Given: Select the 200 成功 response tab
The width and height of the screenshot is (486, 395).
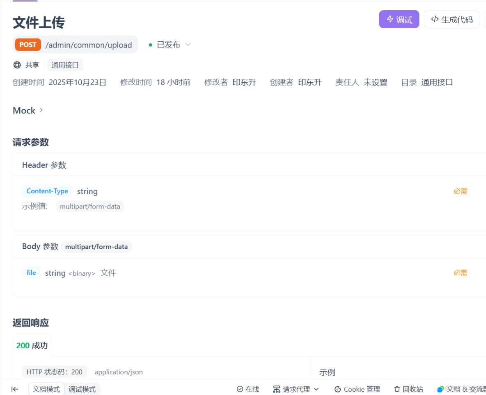Looking at the screenshot, I should pyautogui.click(x=32, y=345).
